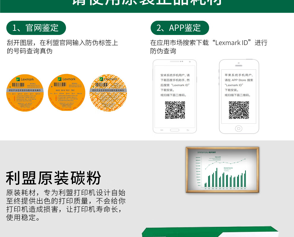Click the QR code in the Android phone

(175, 110)
